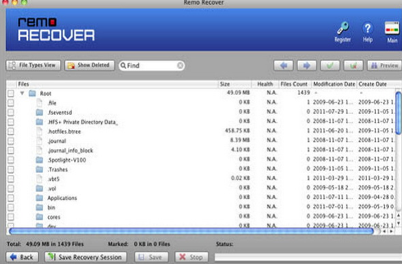Select the .journal_info_block file name
The height and width of the screenshot is (264, 402).
[x=70, y=150]
